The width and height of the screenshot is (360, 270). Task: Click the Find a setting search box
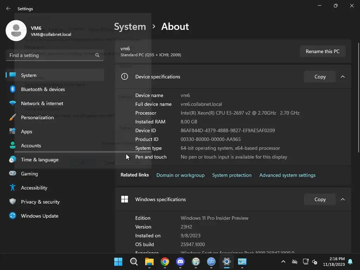point(55,55)
